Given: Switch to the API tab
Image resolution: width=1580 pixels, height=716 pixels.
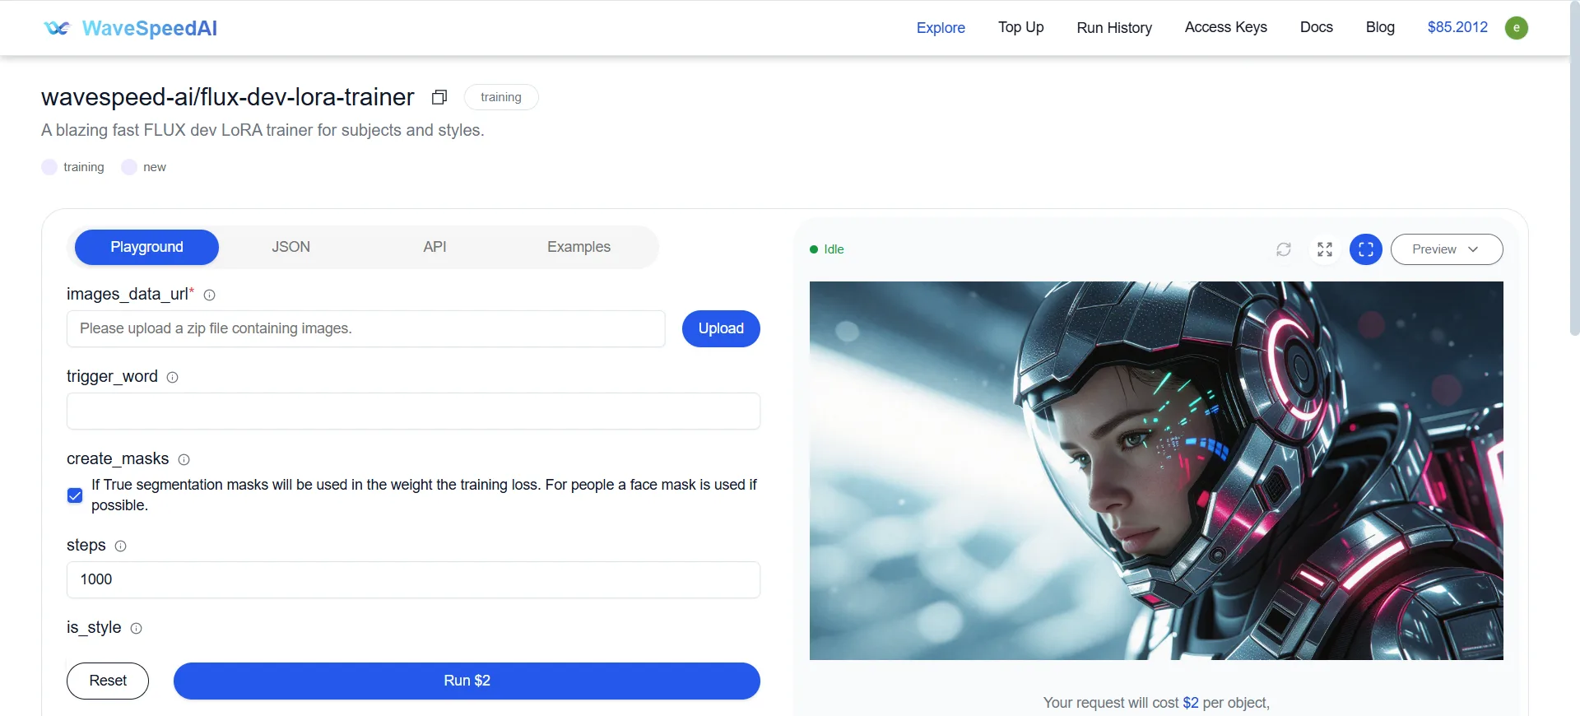Looking at the screenshot, I should (x=435, y=247).
